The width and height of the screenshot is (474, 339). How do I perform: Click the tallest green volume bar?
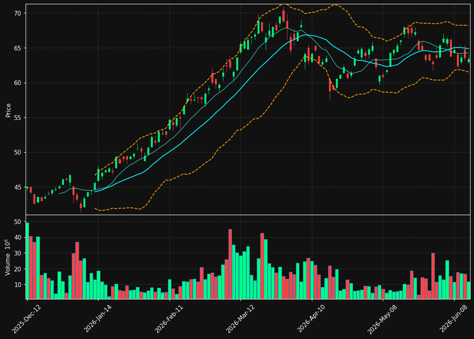click(x=27, y=261)
